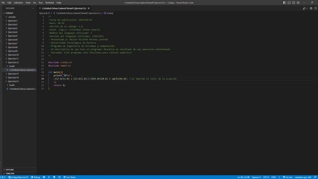This screenshot has width=318, height=179.
Task: Split the editor to the right
Action: tap(316, 8)
